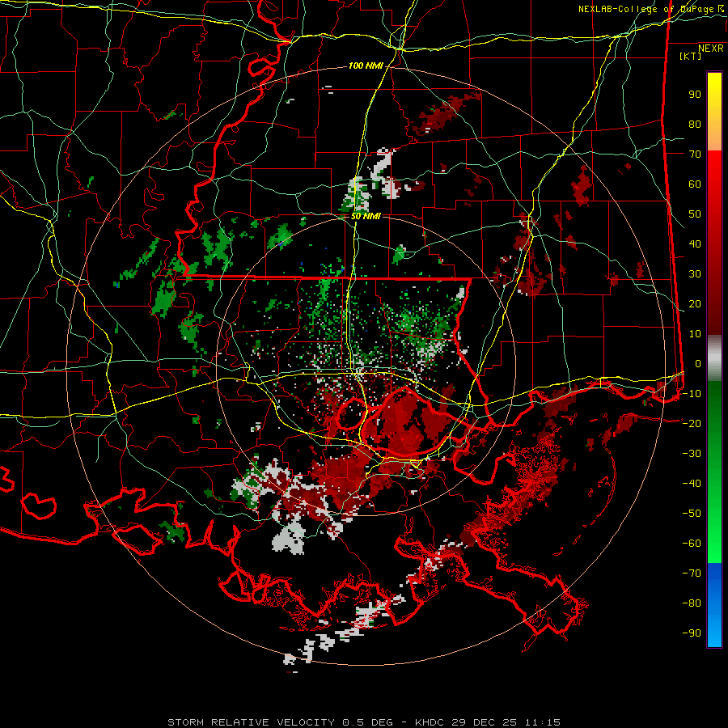Screen dimensions: 728x728
Task: Click the 50 NMI range ring label
Action: point(366,216)
